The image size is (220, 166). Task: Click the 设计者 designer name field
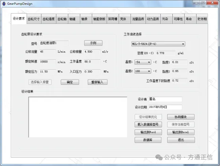165,99
